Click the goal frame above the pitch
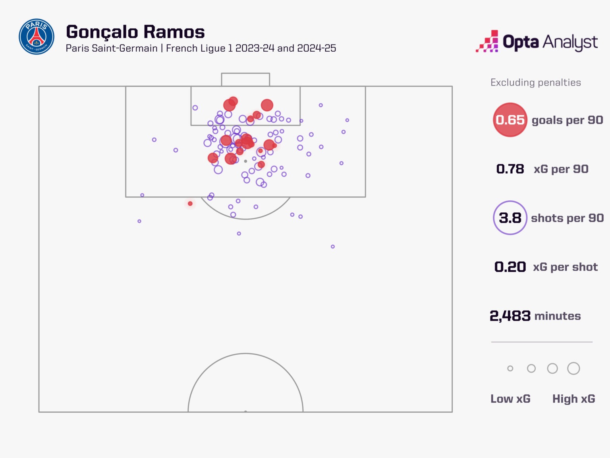Image resolution: width=610 pixels, height=458 pixels. pos(245,79)
